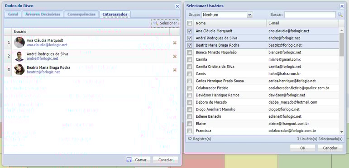
Task: Check the Francisca user checkbox
Action: pos(190,131)
